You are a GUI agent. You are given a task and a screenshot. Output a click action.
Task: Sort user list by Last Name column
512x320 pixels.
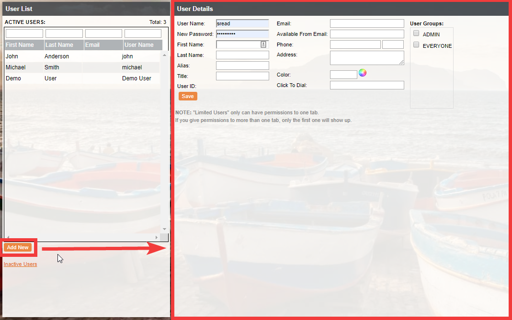tap(64, 45)
